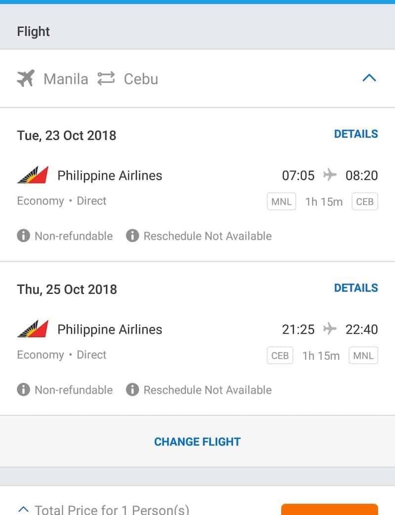The image size is (395, 515).
Task: Click Philippine Airlines logo on outbound flight
Action: pyautogui.click(x=33, y=175)
